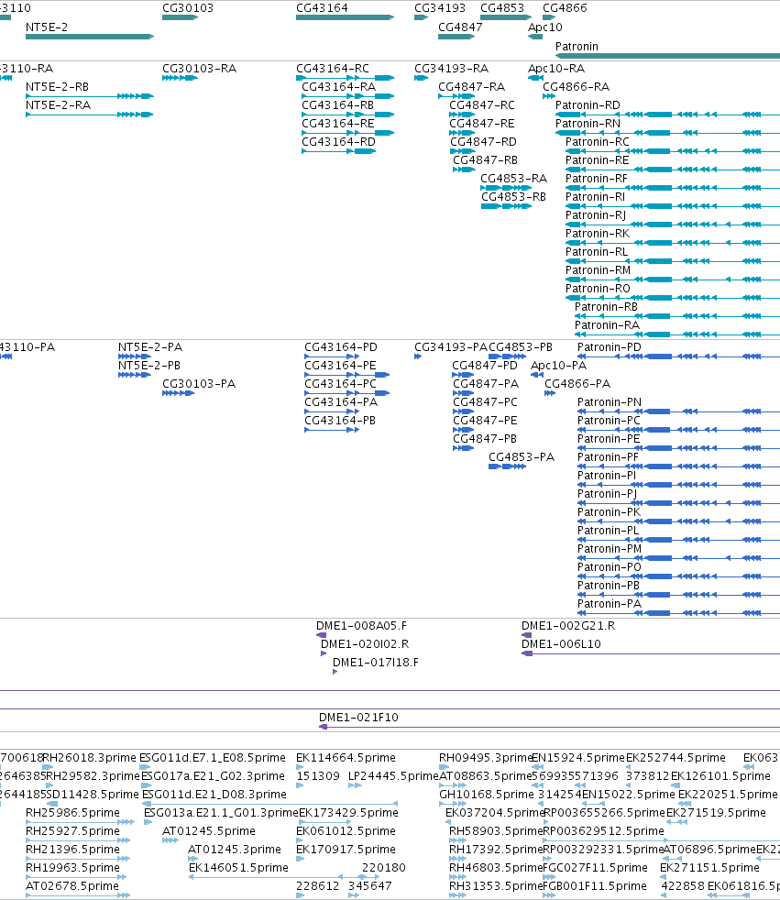Click protein CG4853-PA
The height and width of the screenshot is (900, 780).
522,457
